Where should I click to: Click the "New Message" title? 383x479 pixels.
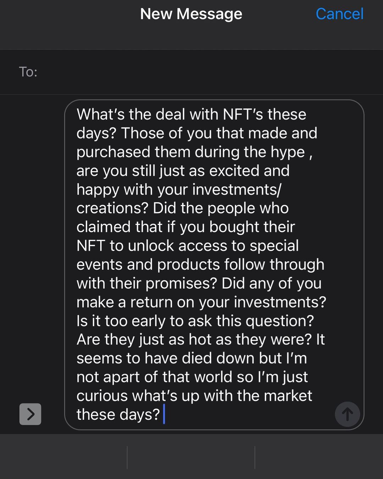click(x=191, y=14)
